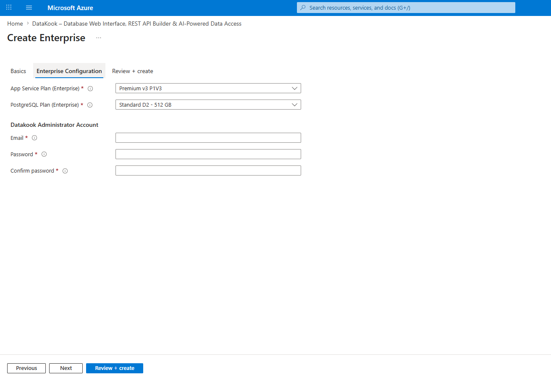Open the PostgreSQL Plan dropdown
Image resolution: width=551 pixels, height=375 pixels.
[x=208, y=105]
